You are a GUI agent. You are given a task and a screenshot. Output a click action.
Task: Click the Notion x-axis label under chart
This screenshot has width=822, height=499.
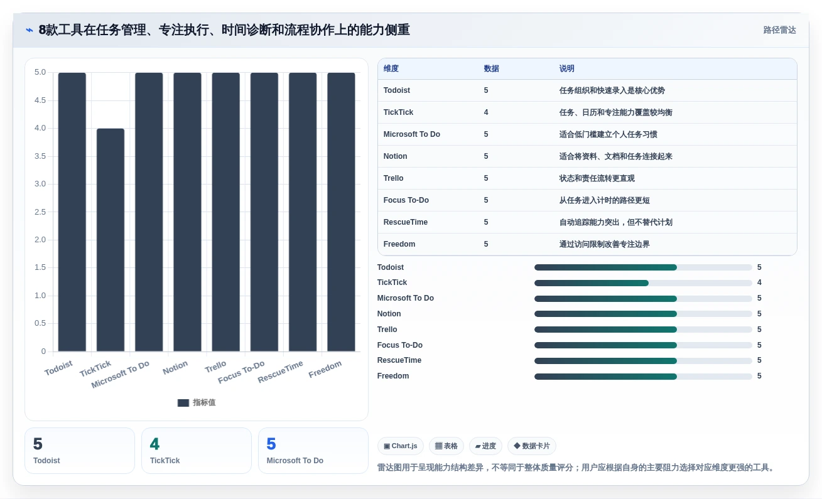point(175,368)
